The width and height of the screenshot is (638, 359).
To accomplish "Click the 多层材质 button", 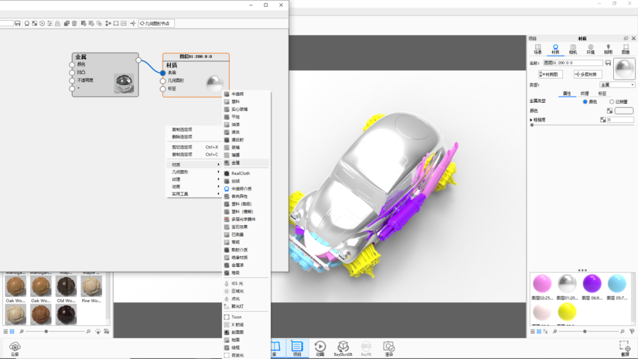I will pyautogui.click(x=588, y=74).
